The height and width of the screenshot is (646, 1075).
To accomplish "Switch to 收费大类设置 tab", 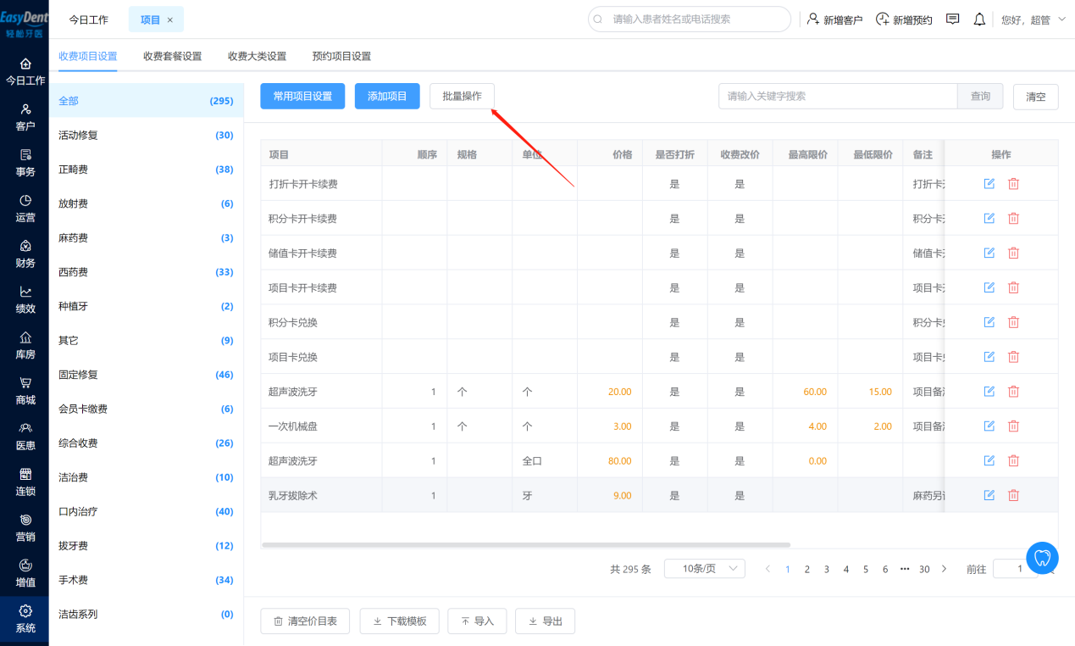I will click(258, 57).
